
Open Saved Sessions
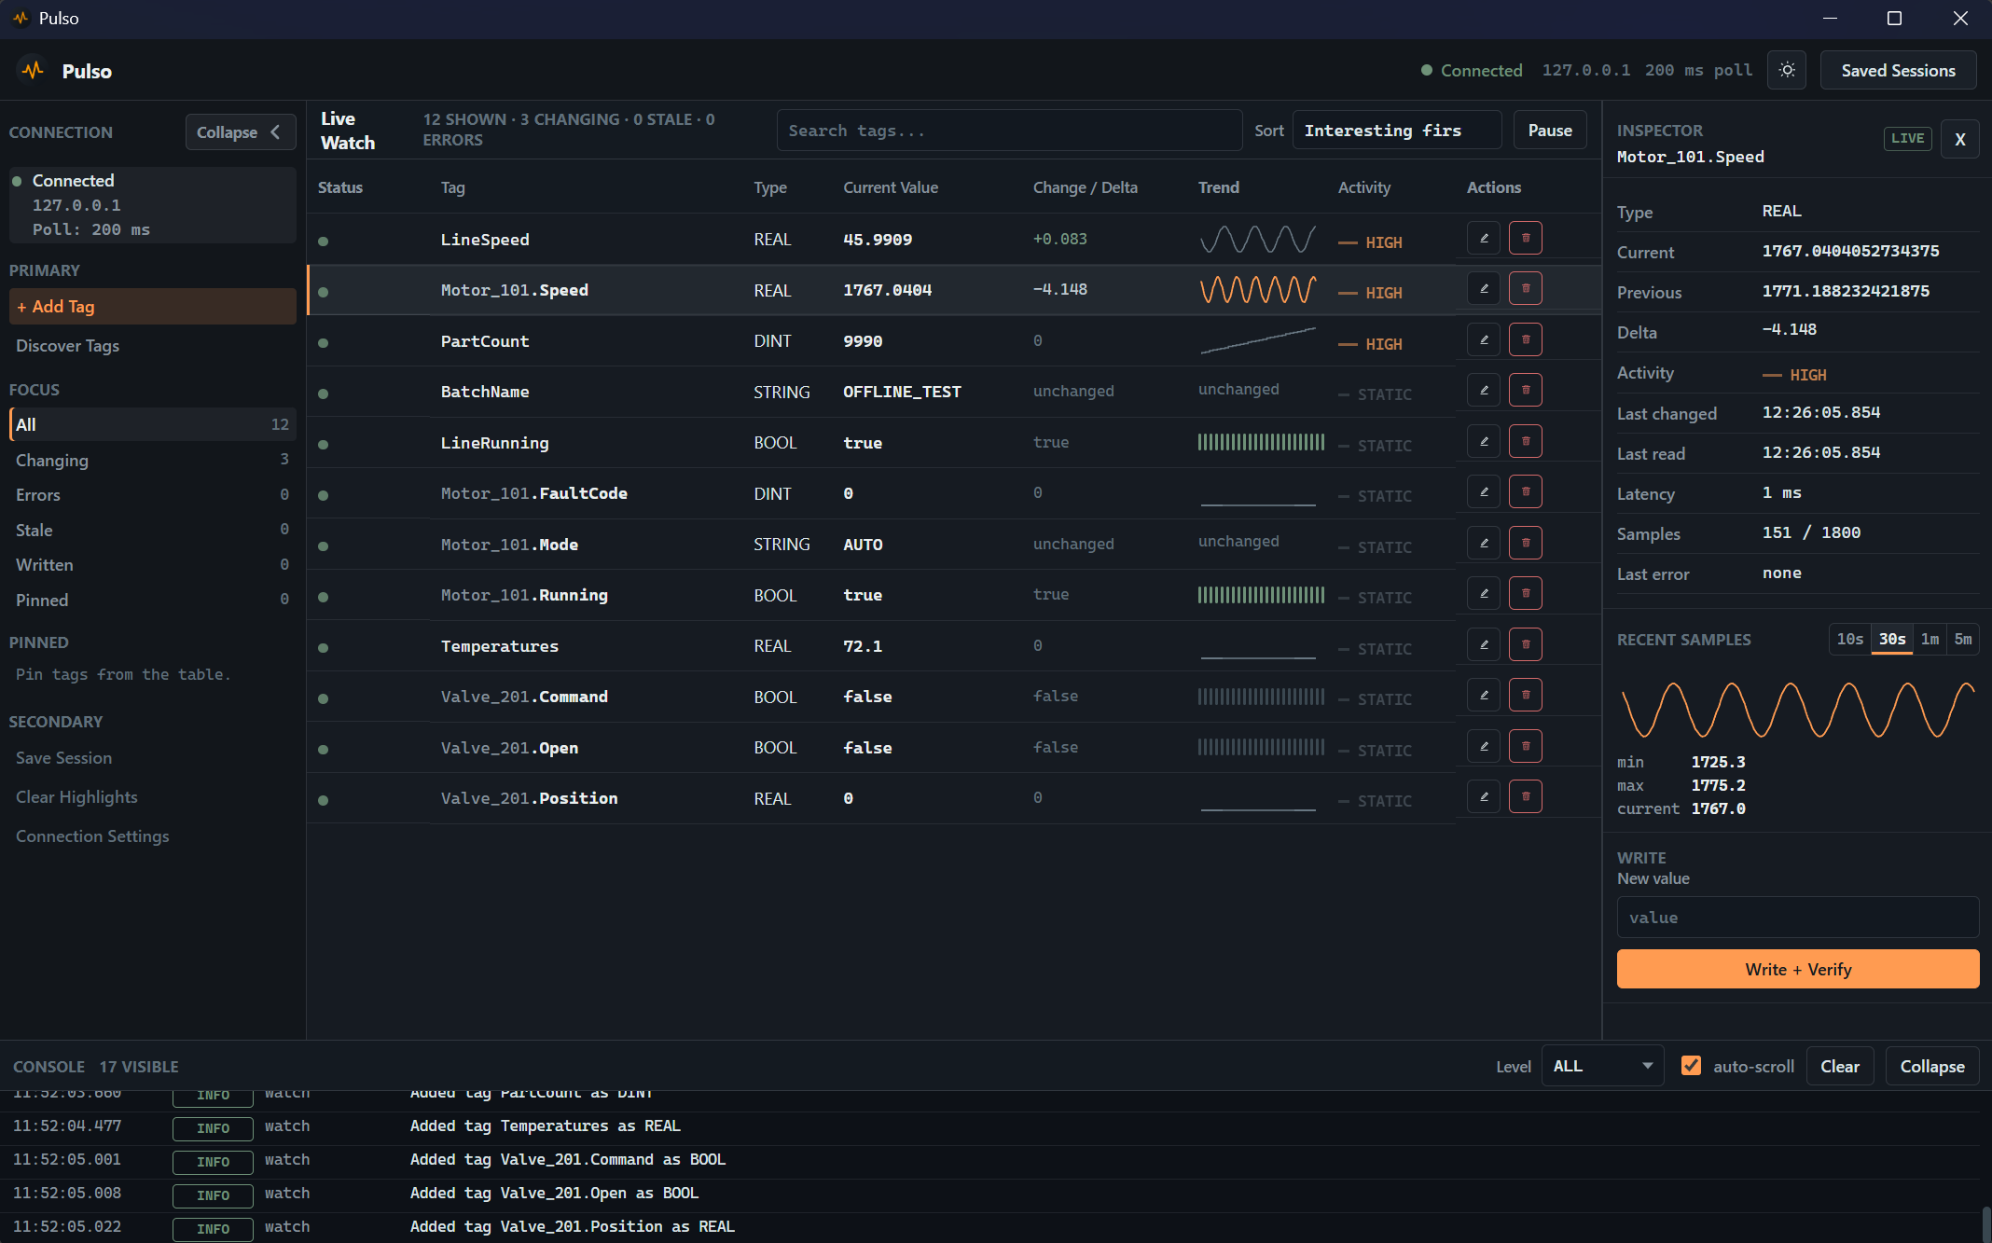point(1898,70)
